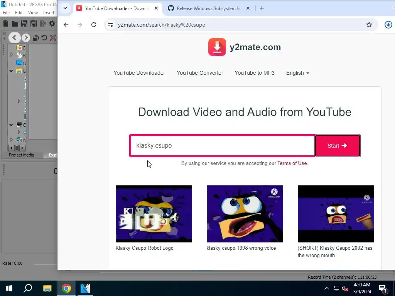This screenshot has height=296, width=395.
Task: Close VEGAS Explorer panel with small X
Action: point(4,33)
